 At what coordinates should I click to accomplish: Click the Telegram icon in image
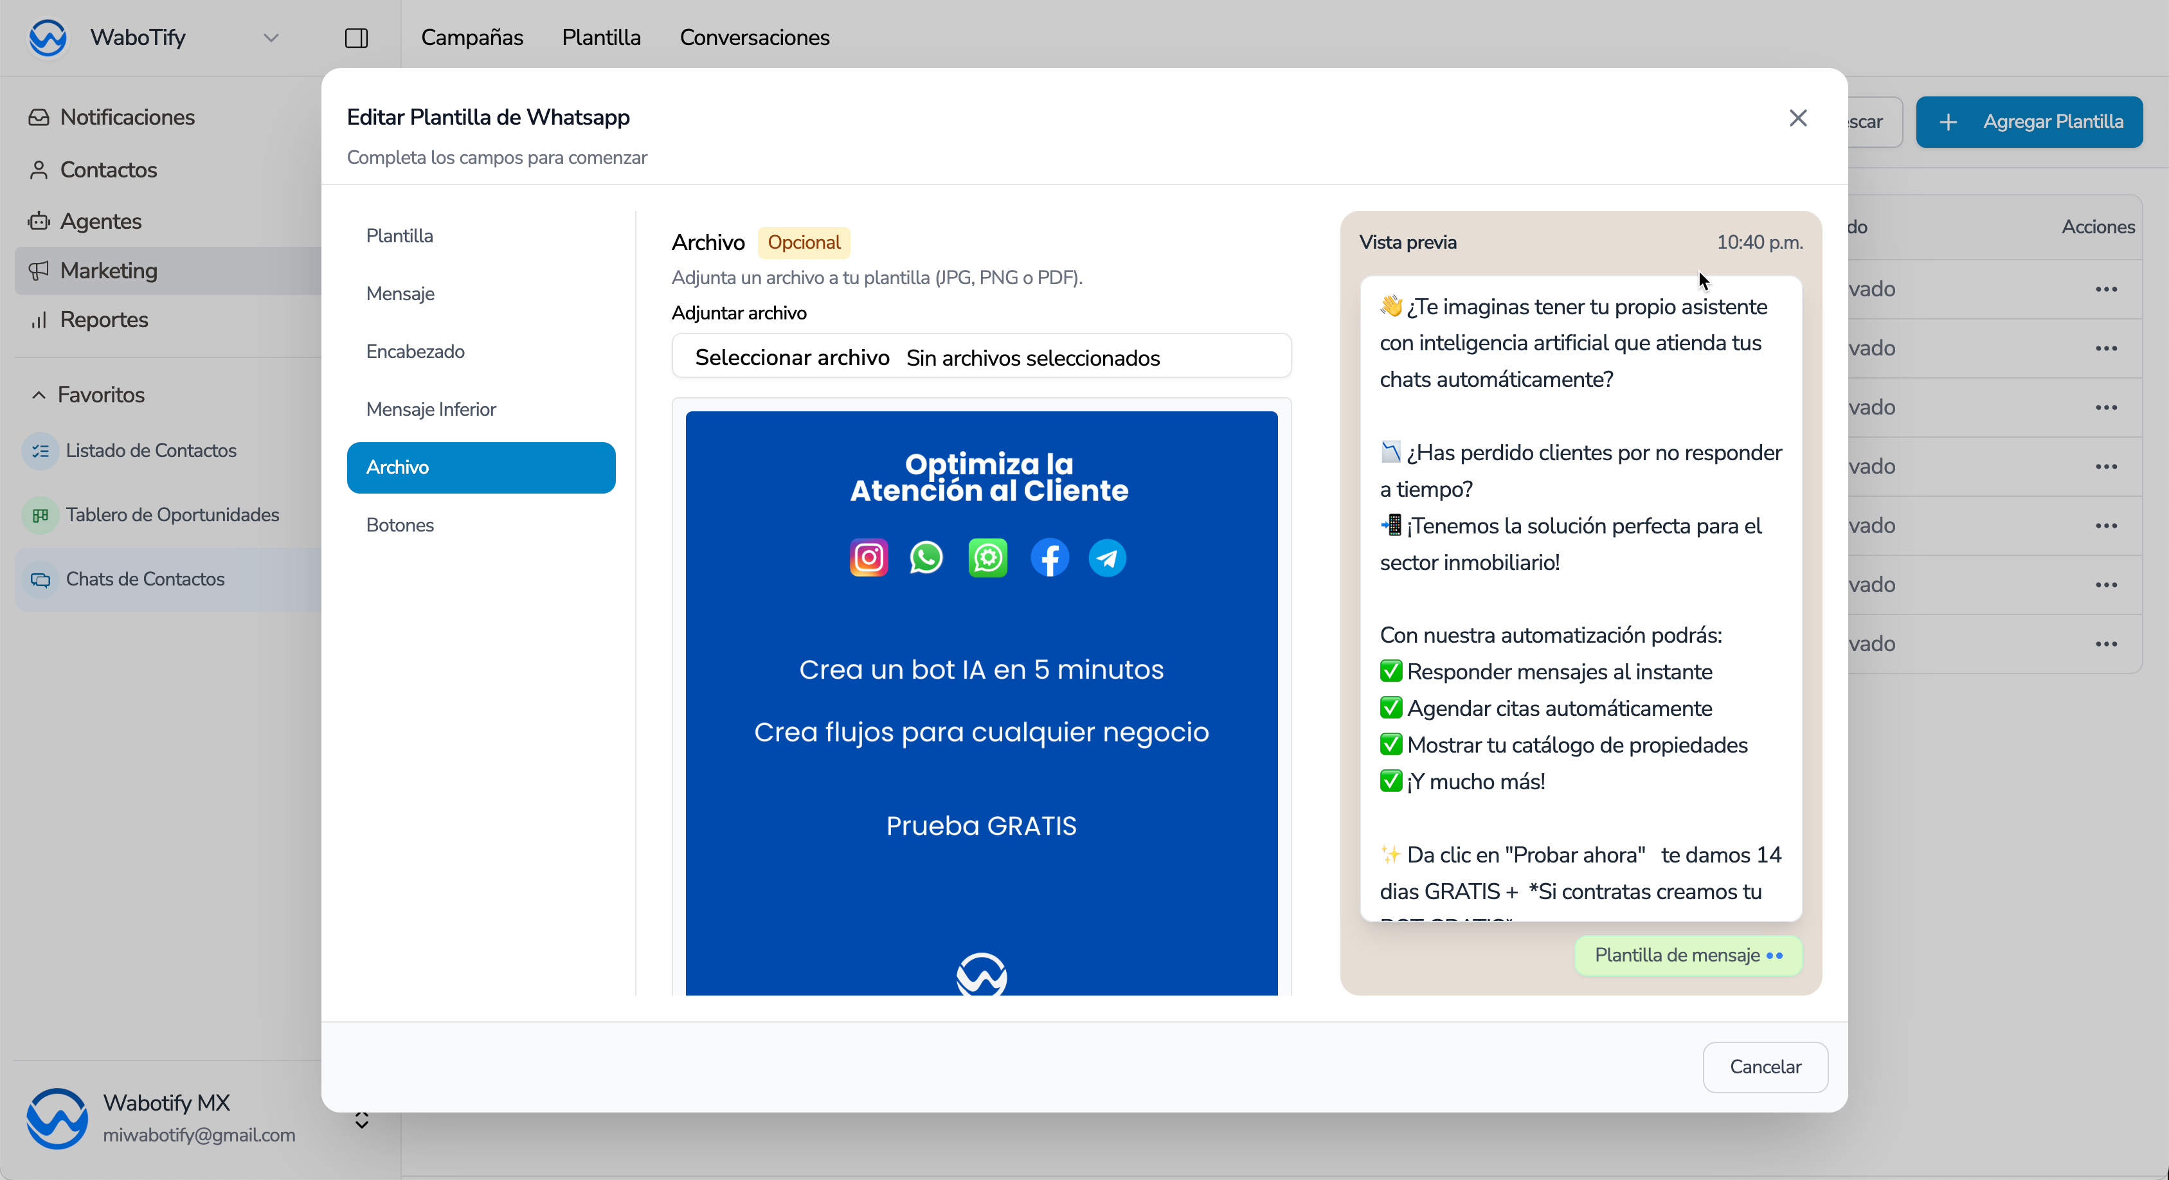(x=1106, y=558)
